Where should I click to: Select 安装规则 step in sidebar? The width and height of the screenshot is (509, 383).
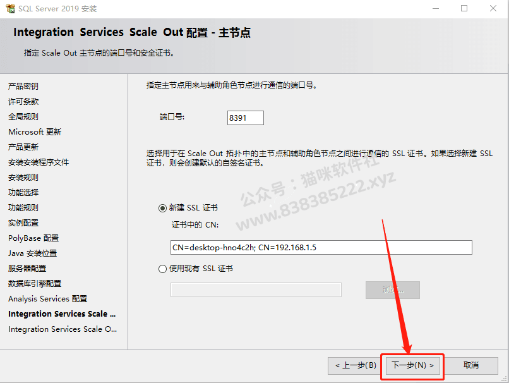[23, 178]
